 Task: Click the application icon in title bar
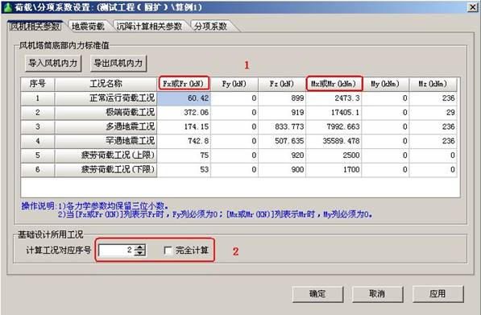(7, 7)
